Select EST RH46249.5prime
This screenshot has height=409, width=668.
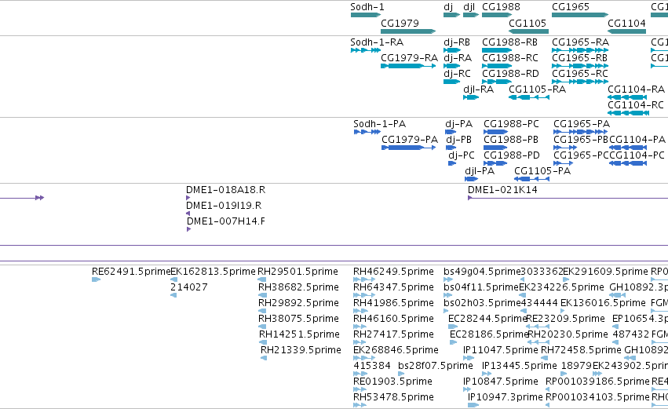[x=364, y=280]
